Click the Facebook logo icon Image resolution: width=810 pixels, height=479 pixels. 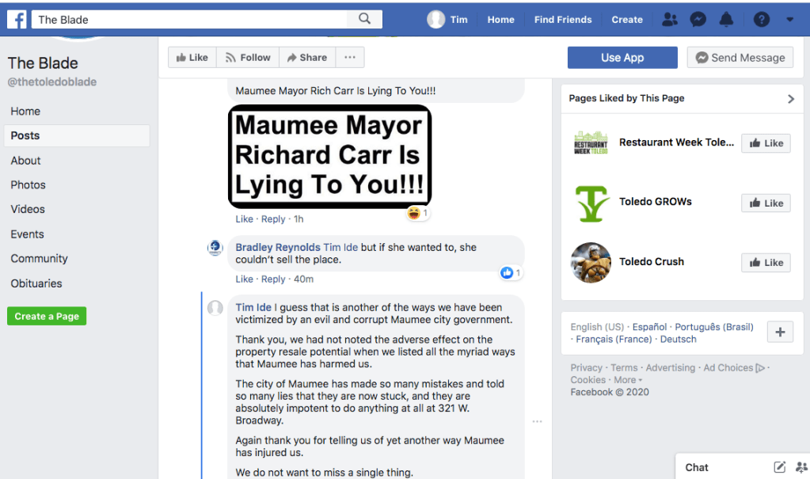(x=17, y=19)
